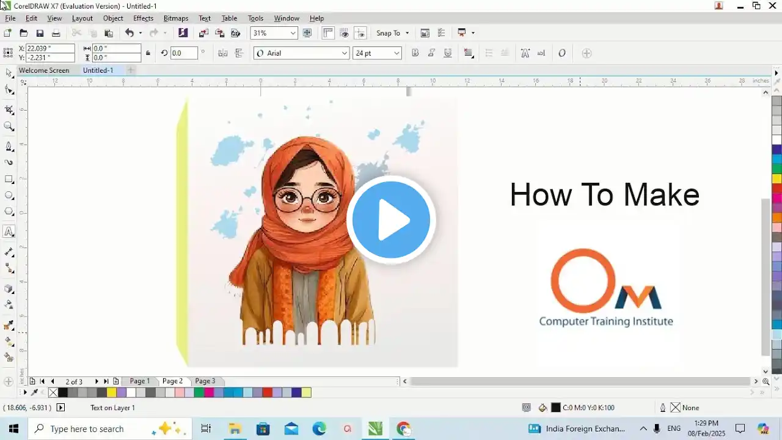
Task: Pick the black swatch in document palette
Action: pyautogui.click(x=63, y=392)
